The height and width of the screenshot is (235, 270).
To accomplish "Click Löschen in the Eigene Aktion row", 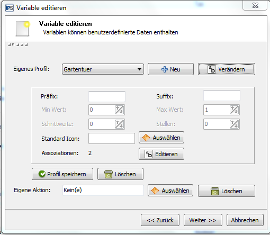I will click(227, 191).
